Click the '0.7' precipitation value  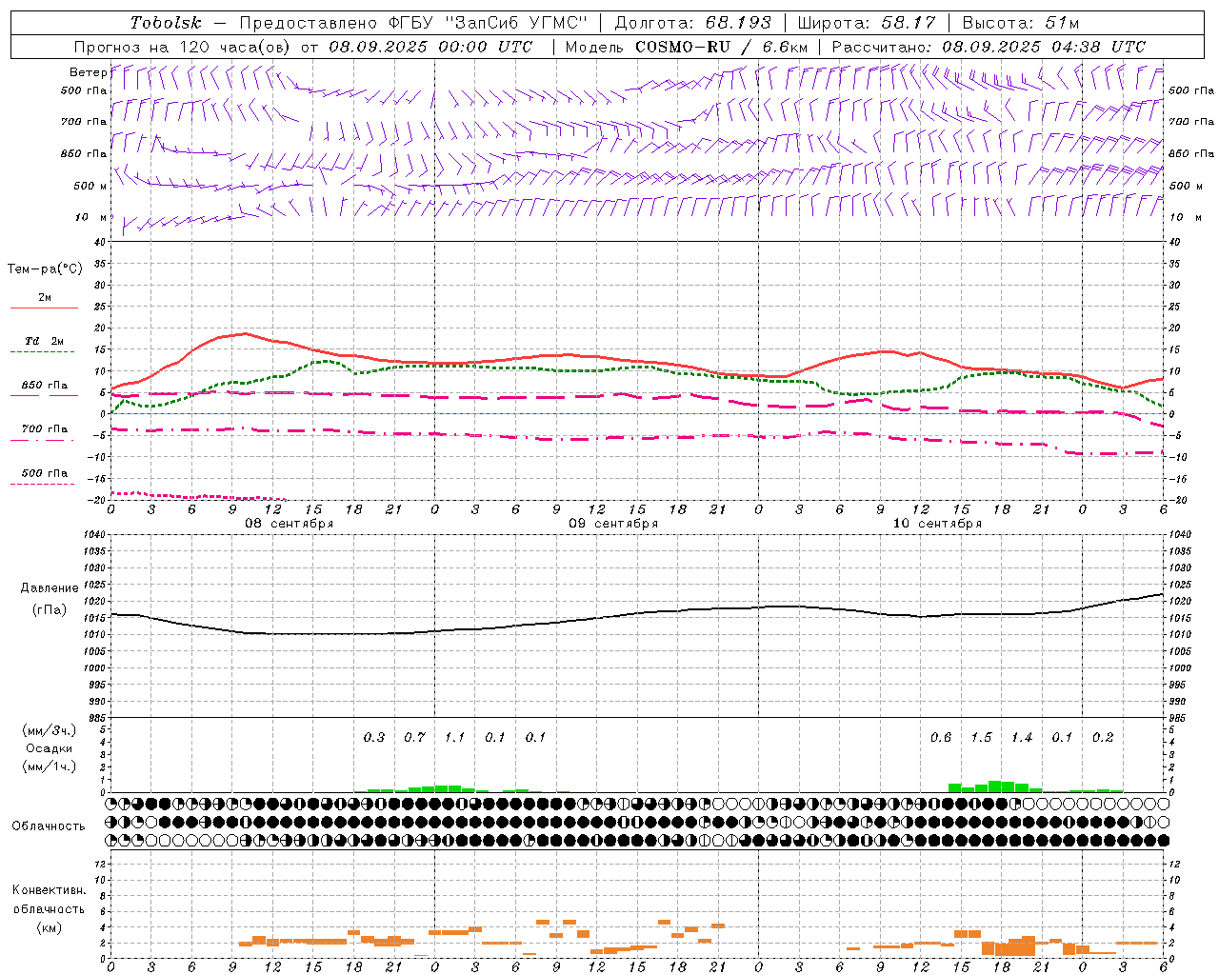point(414,737)
